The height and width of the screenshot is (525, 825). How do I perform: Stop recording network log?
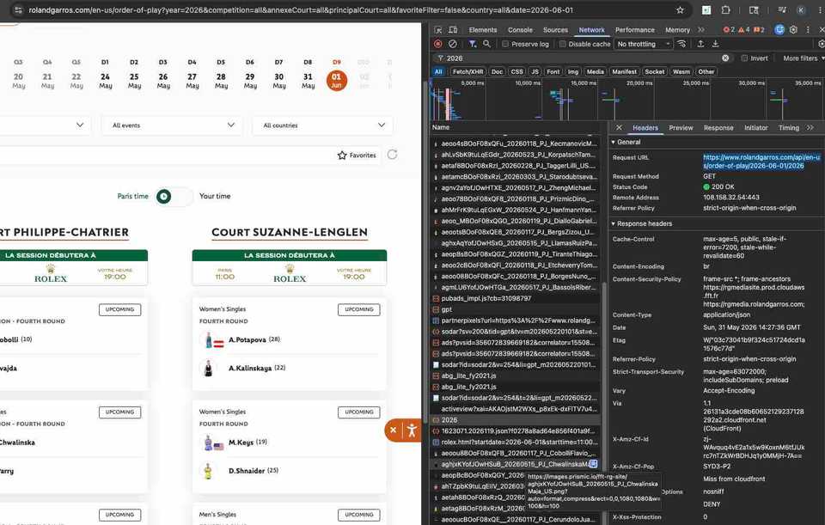(x=437, y=44)
